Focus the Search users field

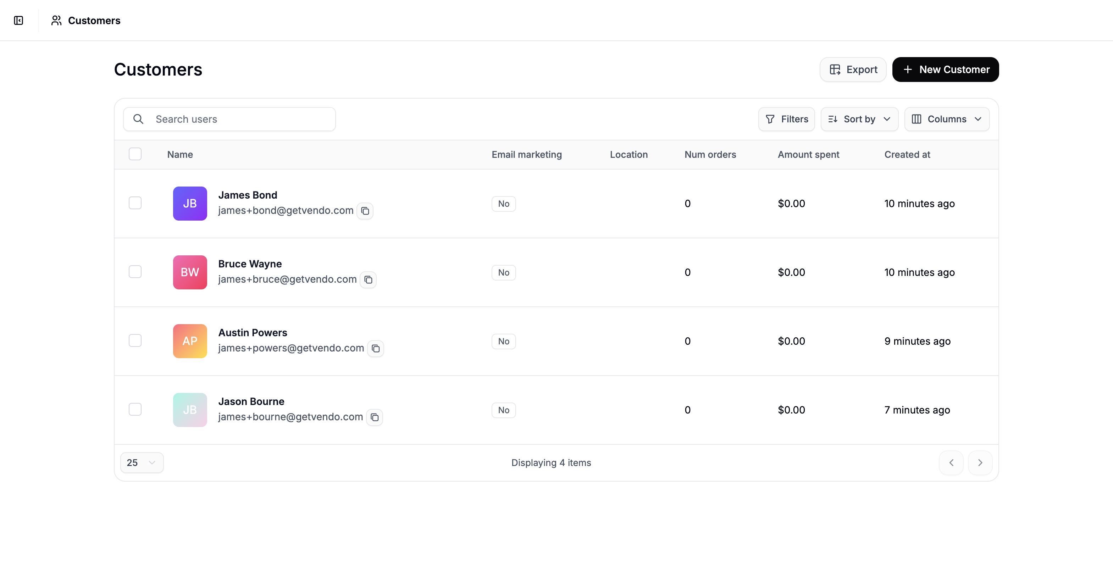(x=229, y=119)
